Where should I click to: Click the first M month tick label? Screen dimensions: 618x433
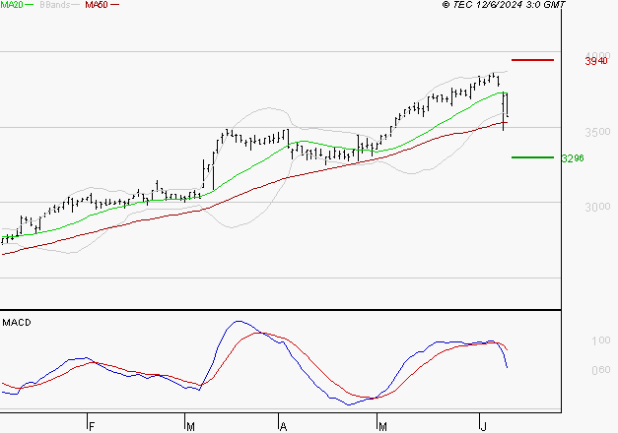tap(190, 427)
